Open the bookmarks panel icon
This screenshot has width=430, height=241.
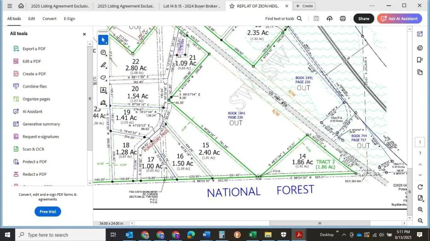coord(420,60)
